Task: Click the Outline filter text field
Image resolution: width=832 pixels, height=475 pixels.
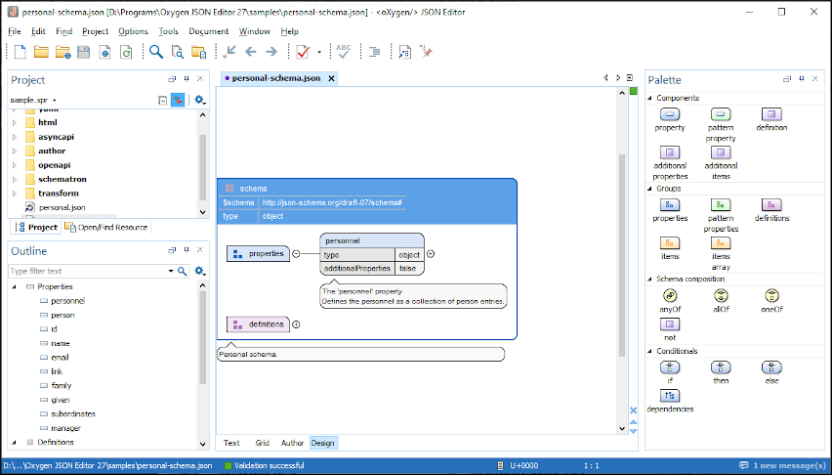Action: (86, 271)
